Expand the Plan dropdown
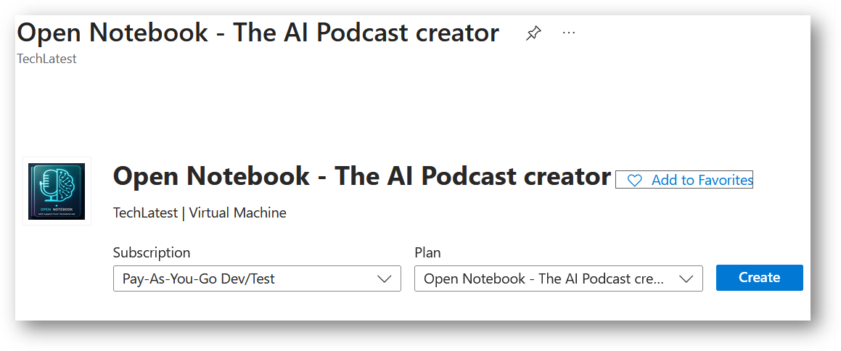This screenshot has height=351, width=841. [558, 278]
